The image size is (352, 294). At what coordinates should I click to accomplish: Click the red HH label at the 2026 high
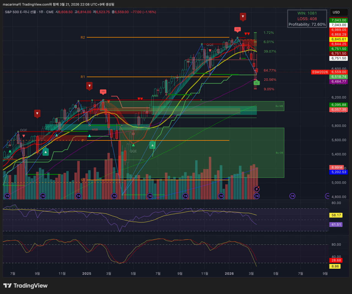tap(237, 29)
